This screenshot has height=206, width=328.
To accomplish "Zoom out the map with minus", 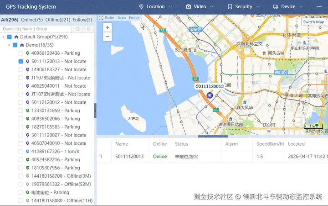I will point(108,37).
